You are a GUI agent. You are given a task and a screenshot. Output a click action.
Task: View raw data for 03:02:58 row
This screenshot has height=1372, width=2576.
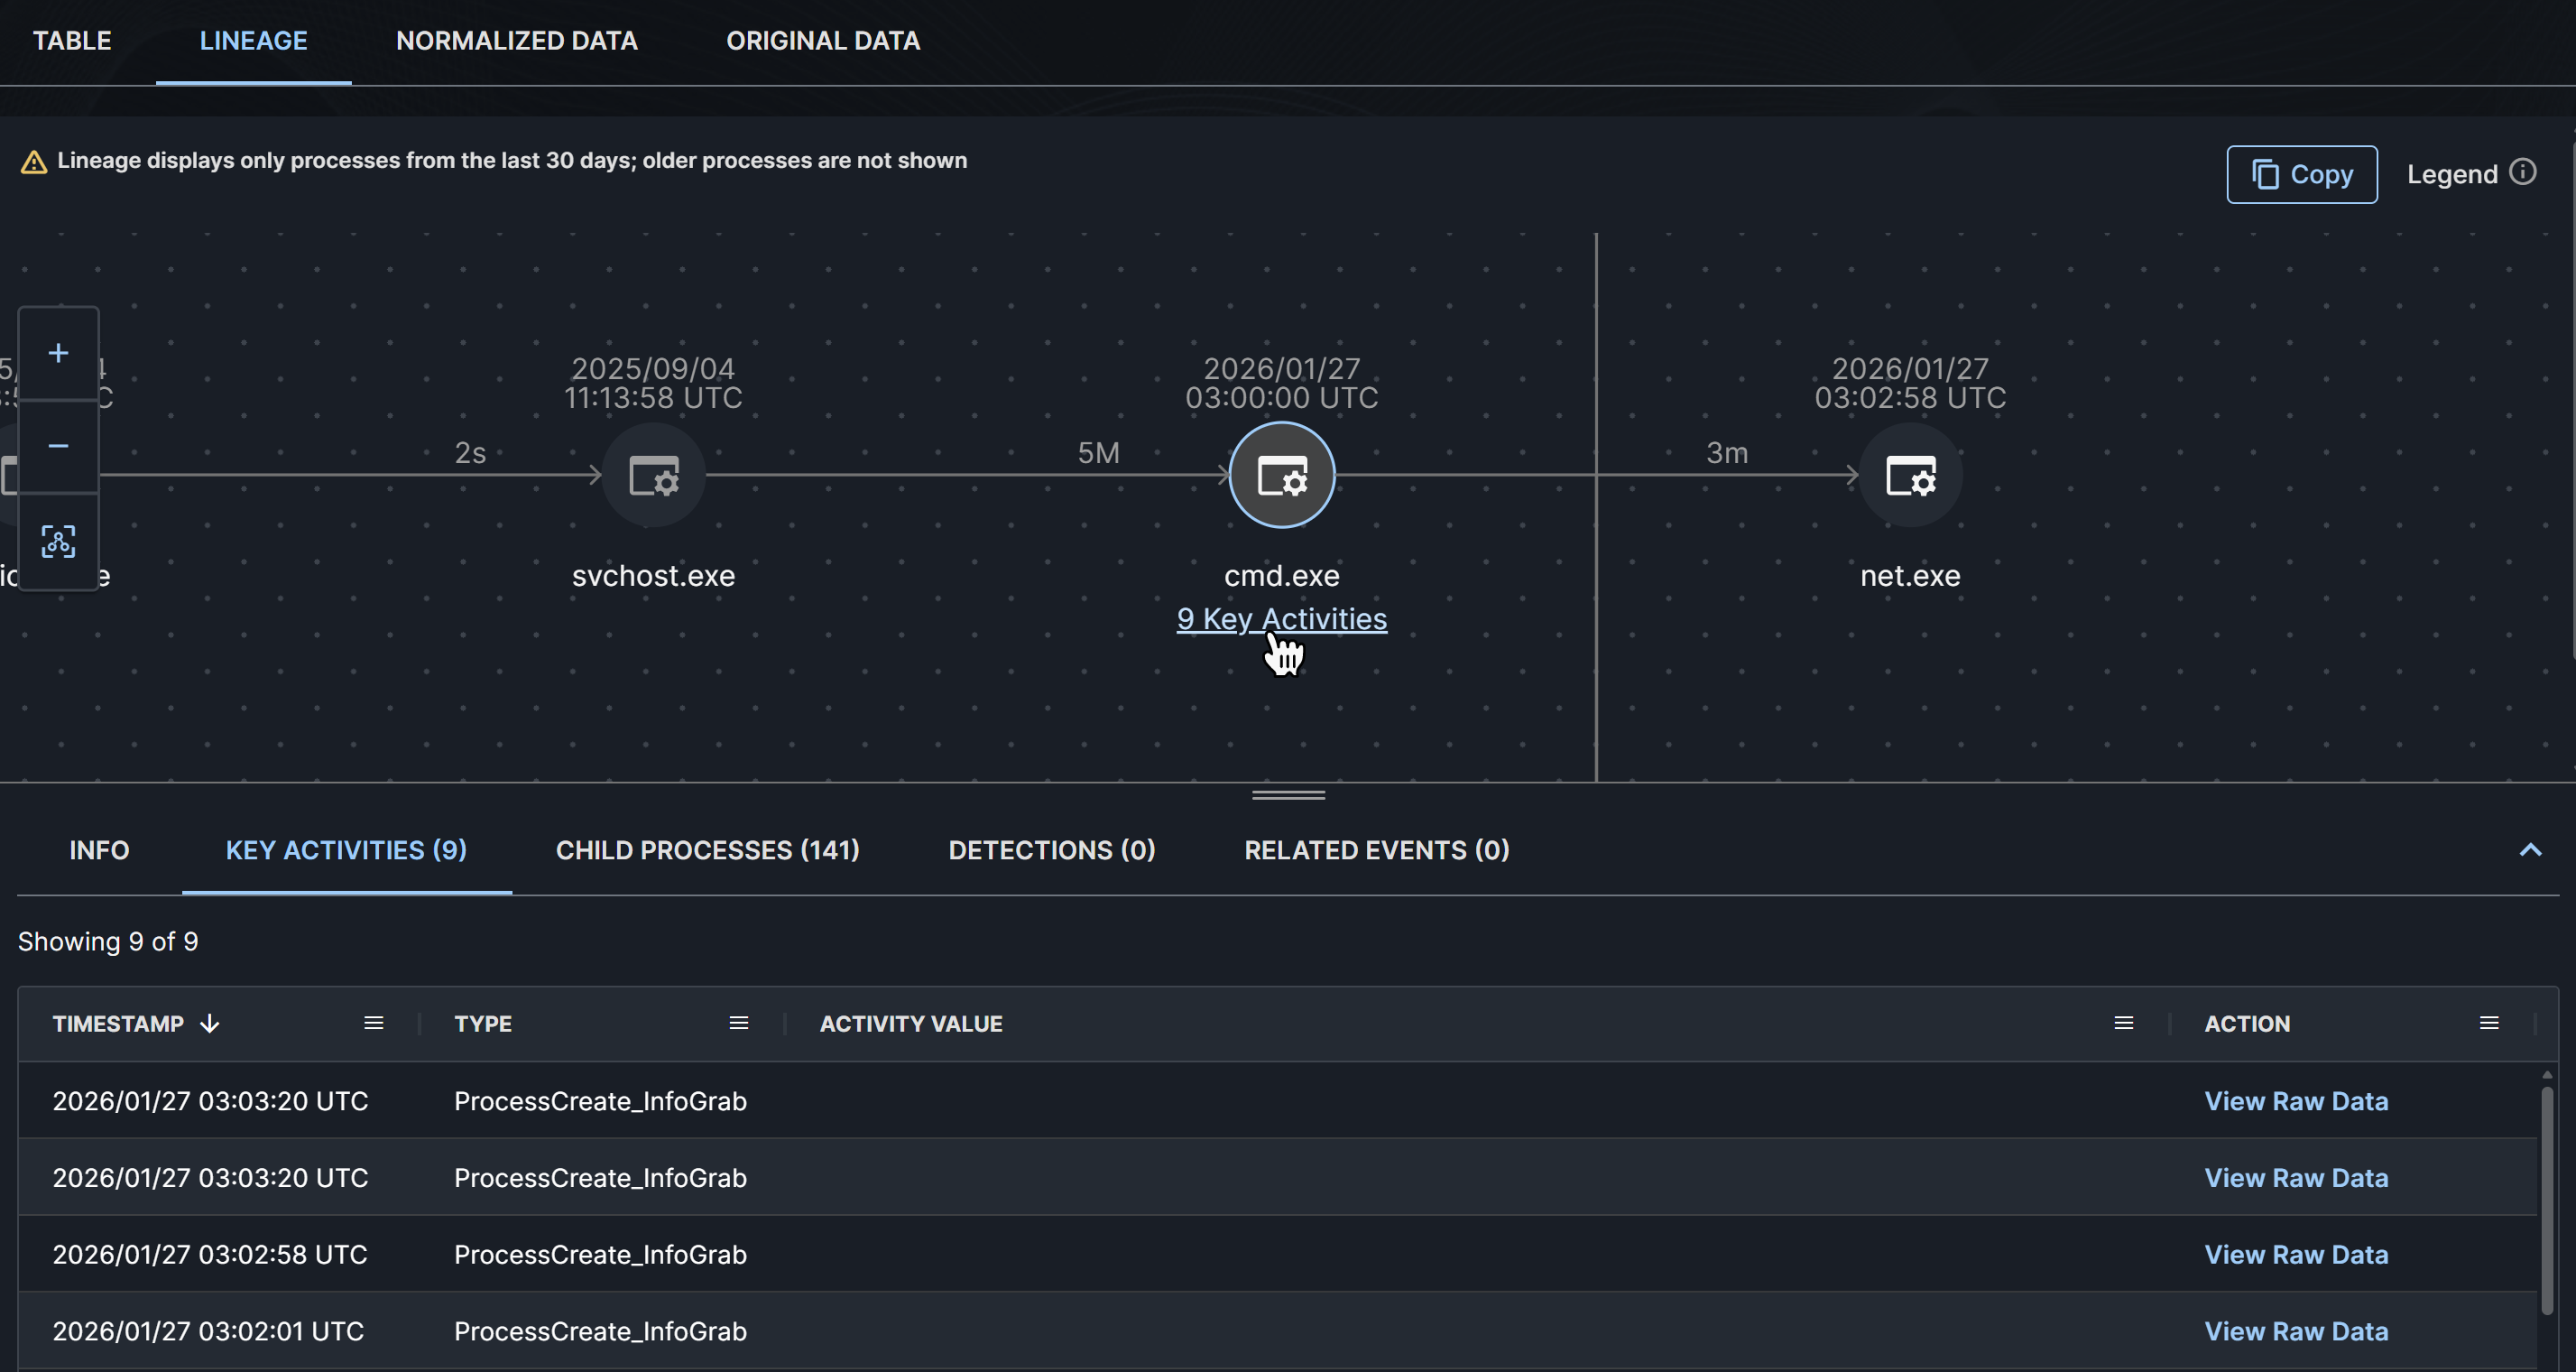tap(2295, 1255)
